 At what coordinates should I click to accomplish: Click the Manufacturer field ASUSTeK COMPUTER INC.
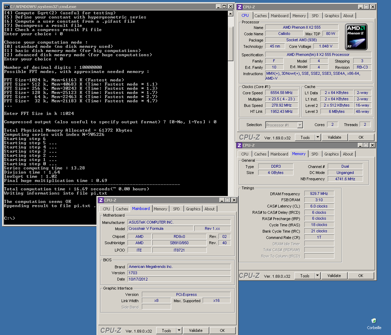[179, 222]
